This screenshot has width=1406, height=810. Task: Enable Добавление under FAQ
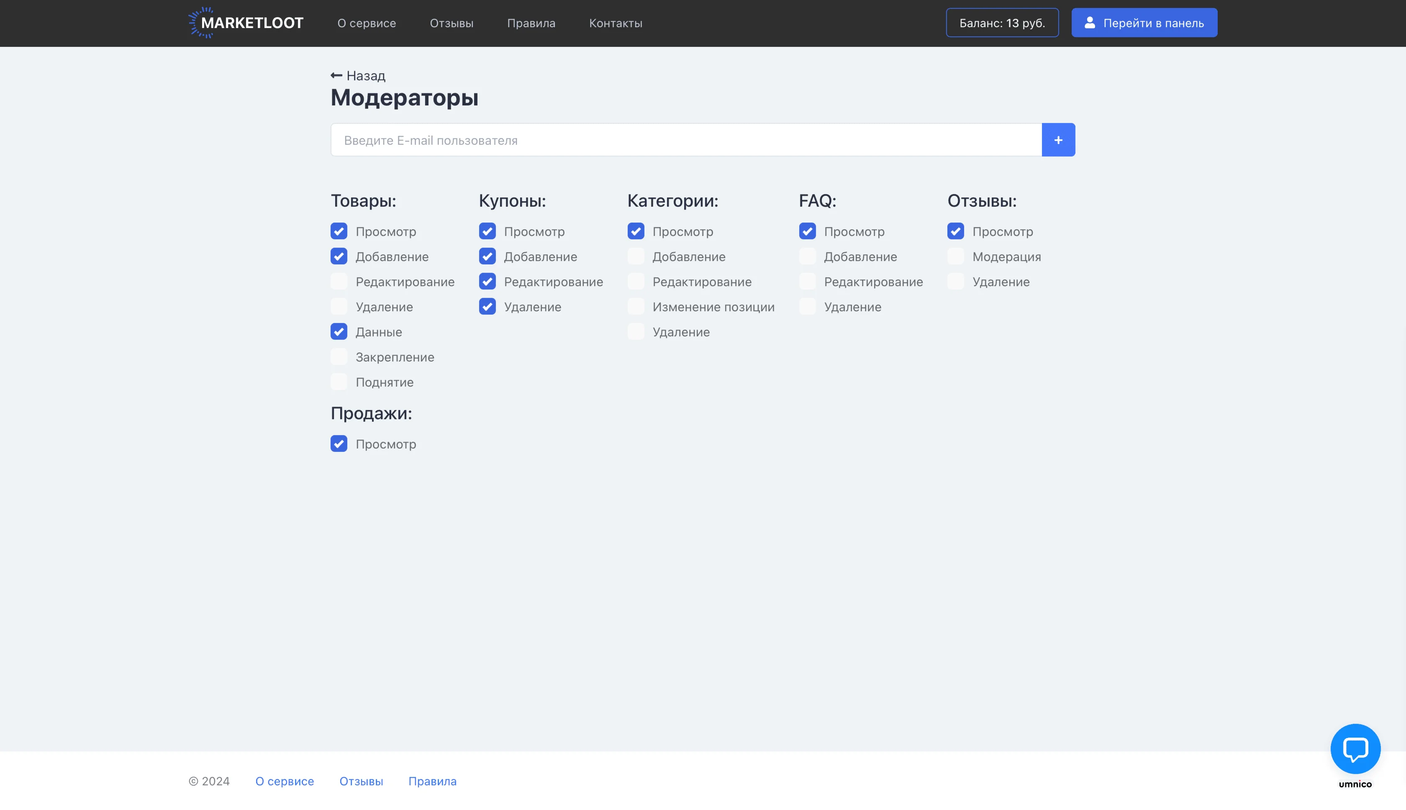click(807, 256)
